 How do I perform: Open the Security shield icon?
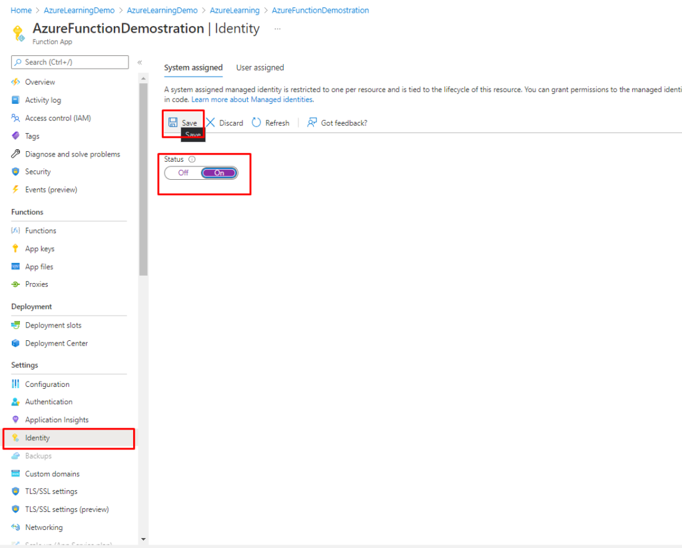(x=16, y=171)
